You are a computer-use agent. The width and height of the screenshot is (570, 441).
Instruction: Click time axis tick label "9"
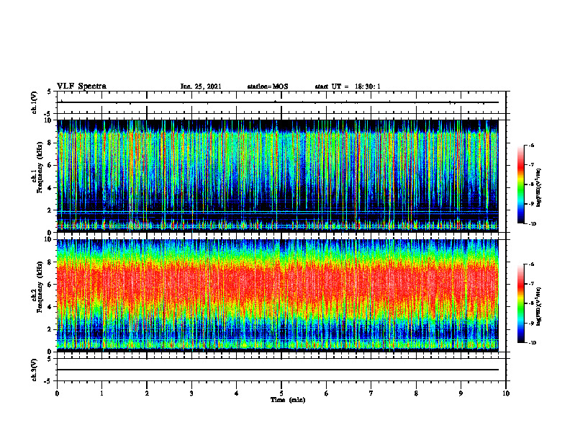pos(461,393)
